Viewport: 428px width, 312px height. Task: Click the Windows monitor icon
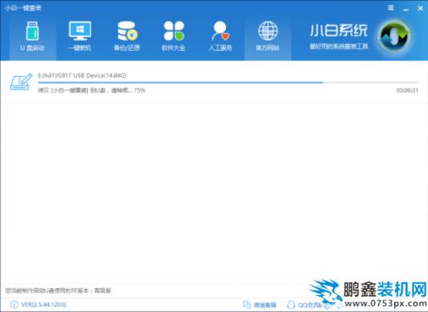[80, 30]
